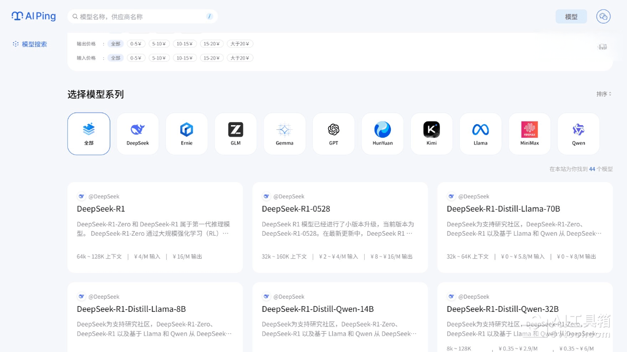Screen dimensions: 627x352
Task: Open 模型搜索 in the left sidebar
Action: [x=34, y=44]
